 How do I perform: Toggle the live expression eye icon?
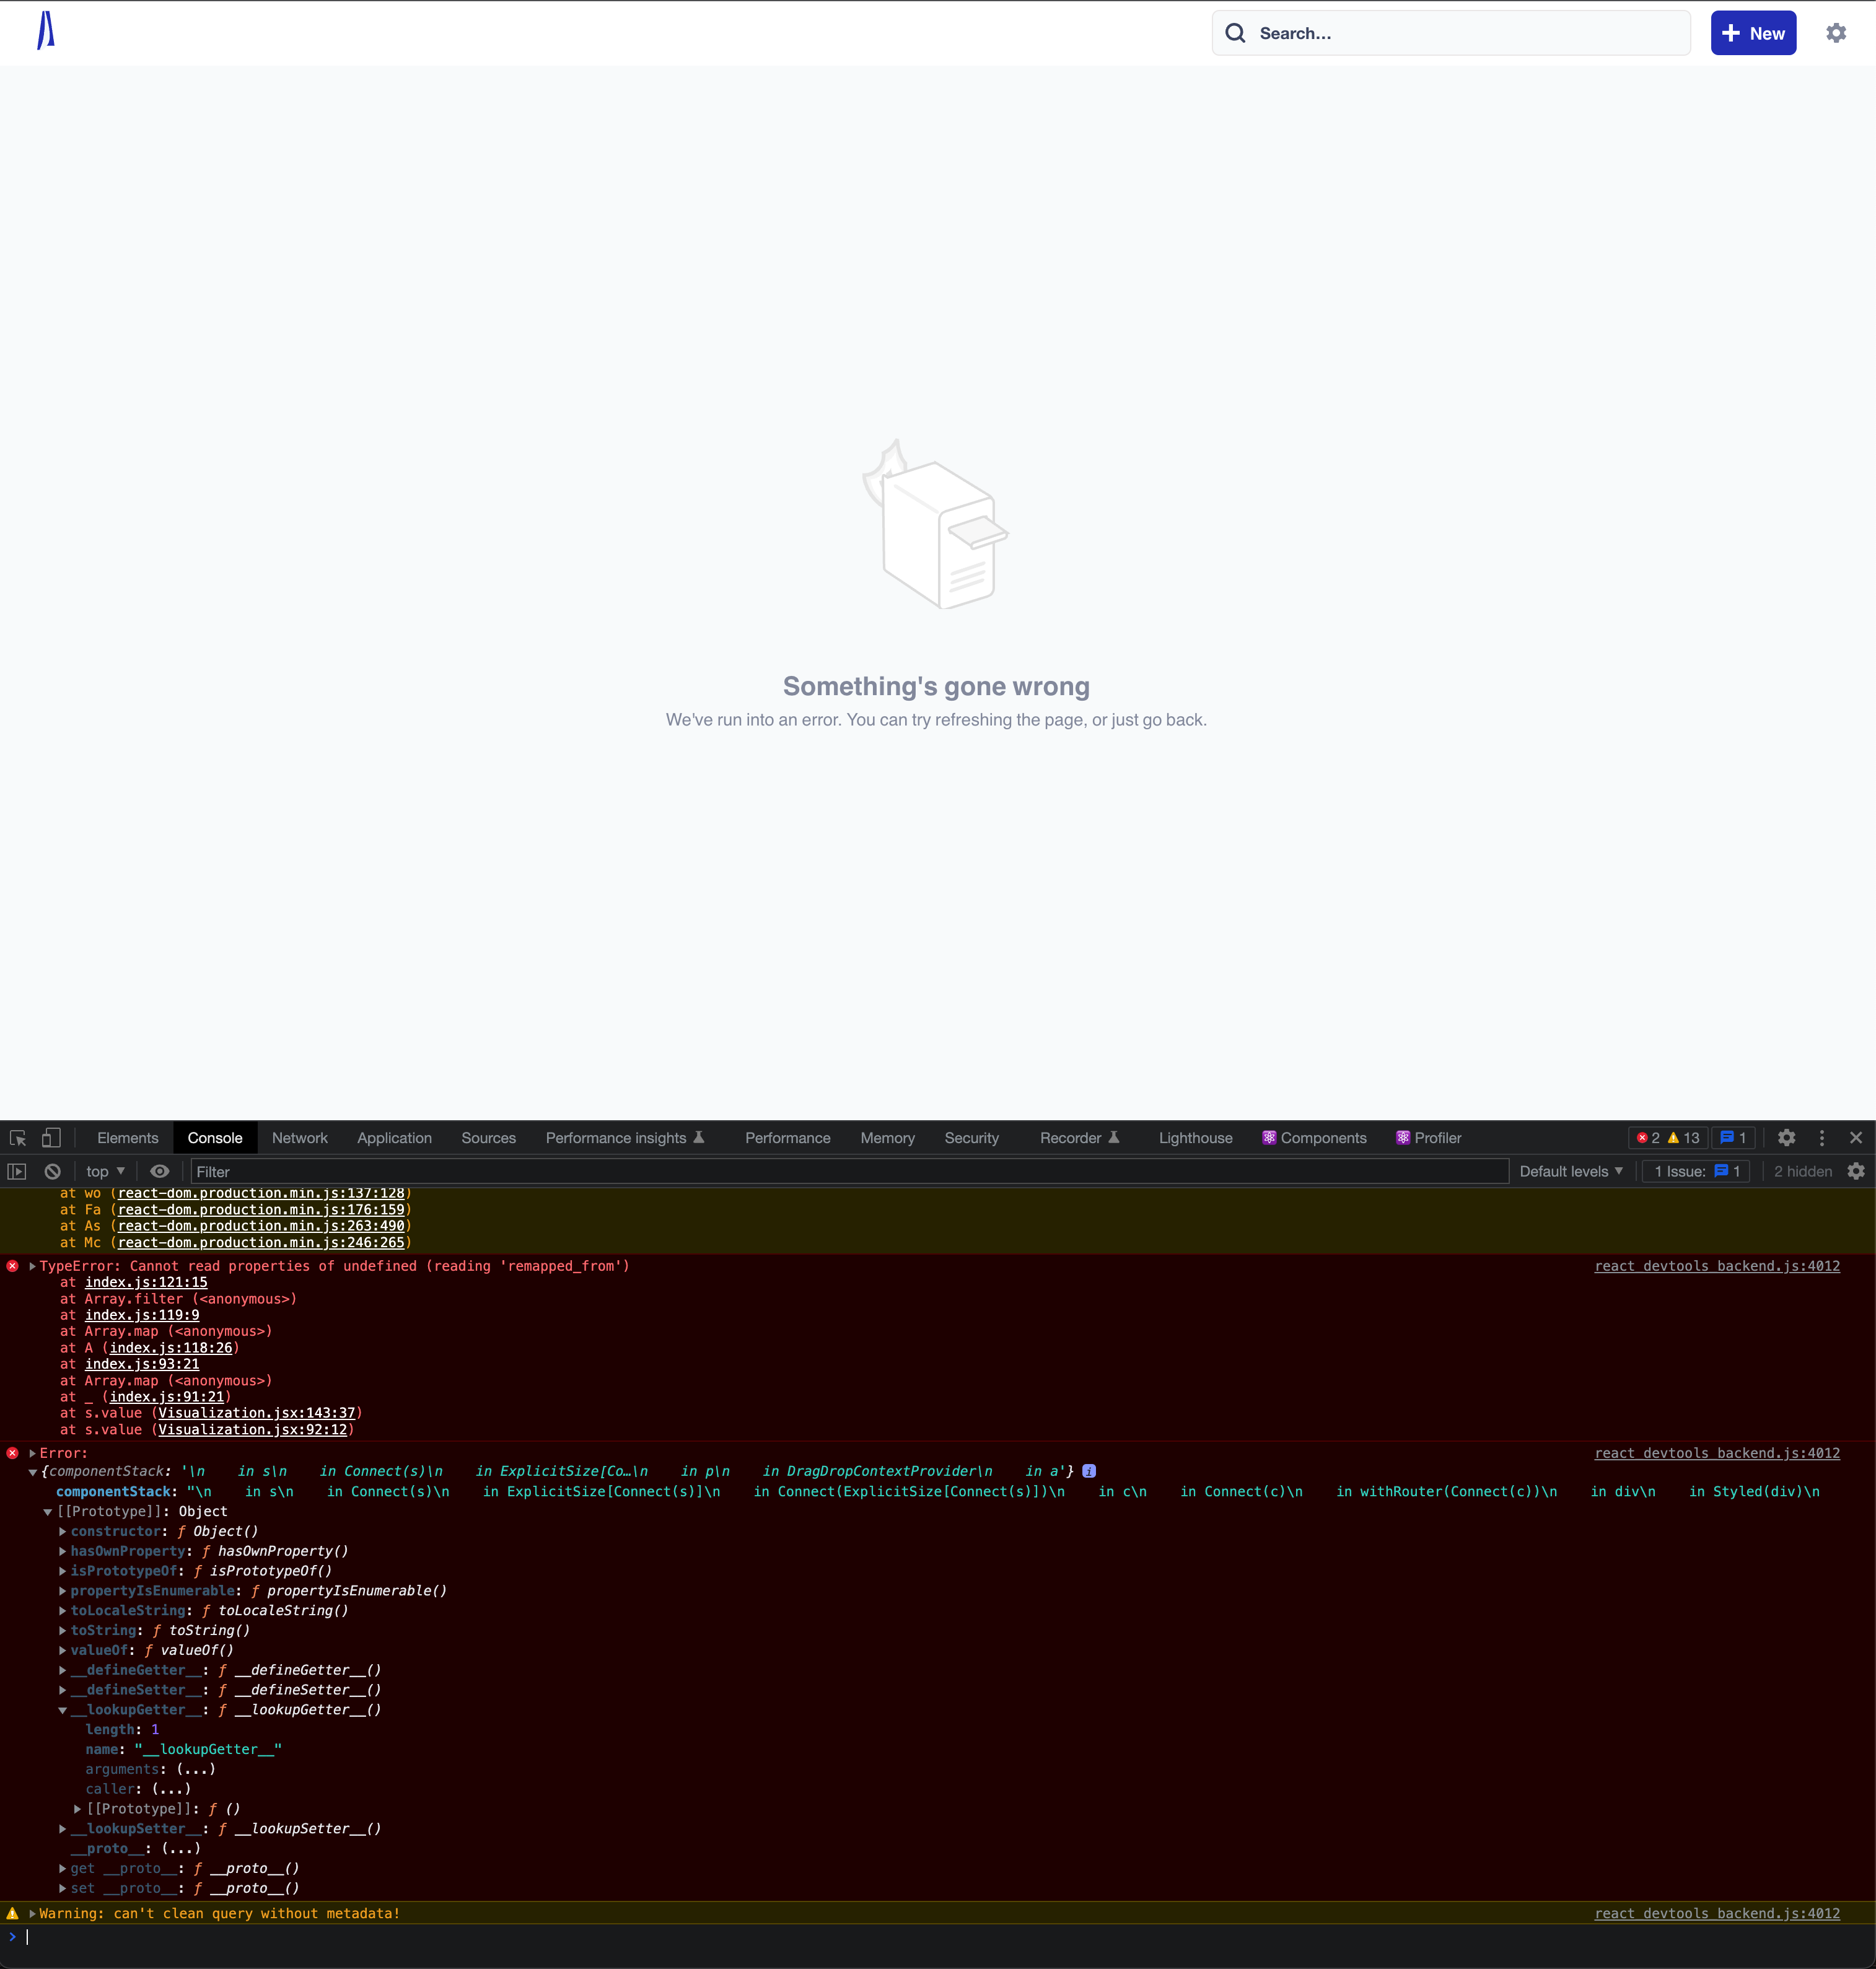pyautogui.click(x=160, y=1171)
